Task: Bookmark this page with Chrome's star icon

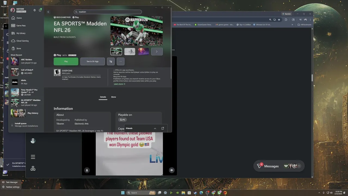Action: point(279,20)
